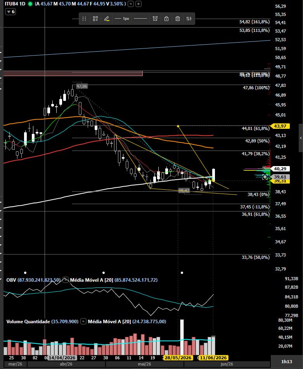Click the mai/26 month label

144,364
